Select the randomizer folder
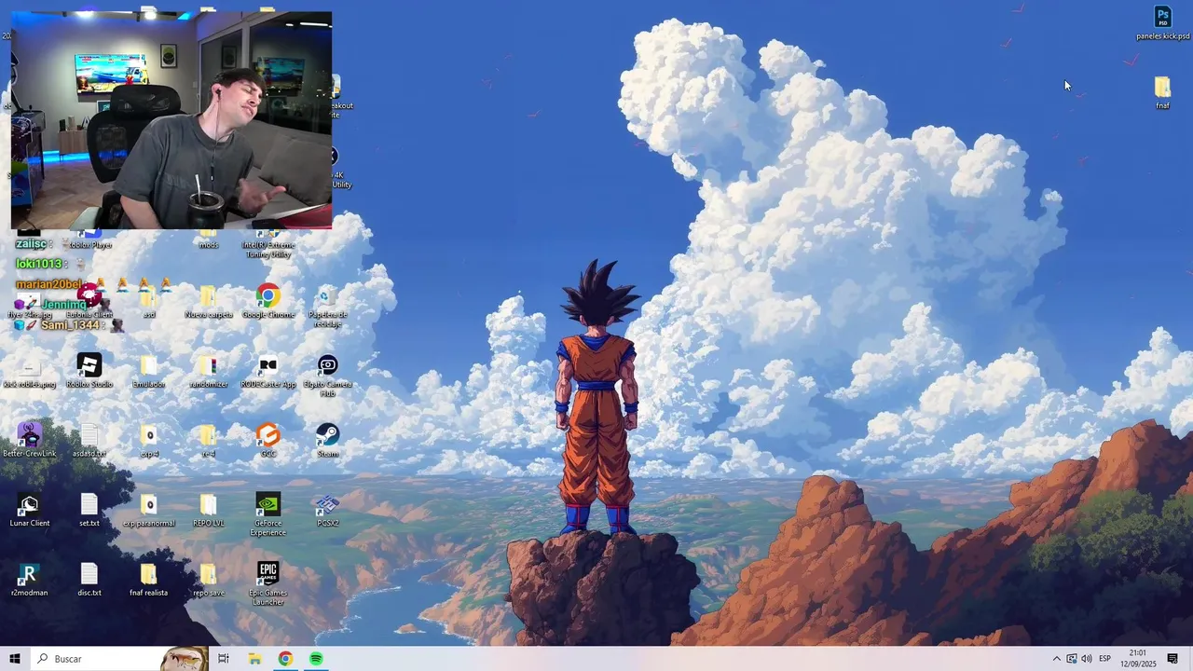1193x671 pixels. click(208, 371)
